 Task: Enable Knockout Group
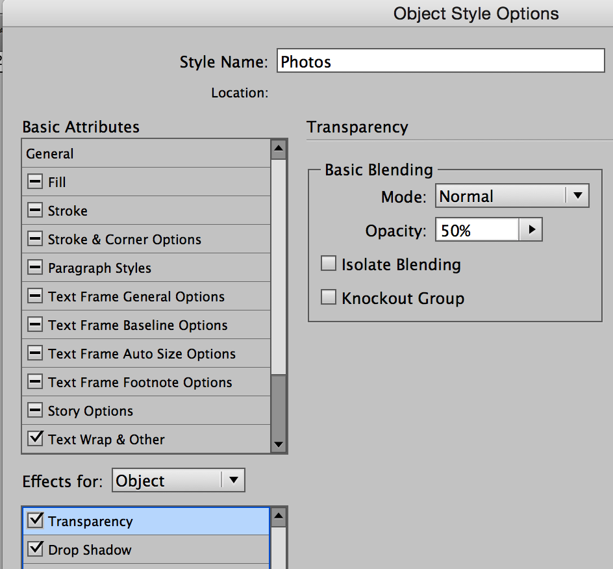(329, 297)
